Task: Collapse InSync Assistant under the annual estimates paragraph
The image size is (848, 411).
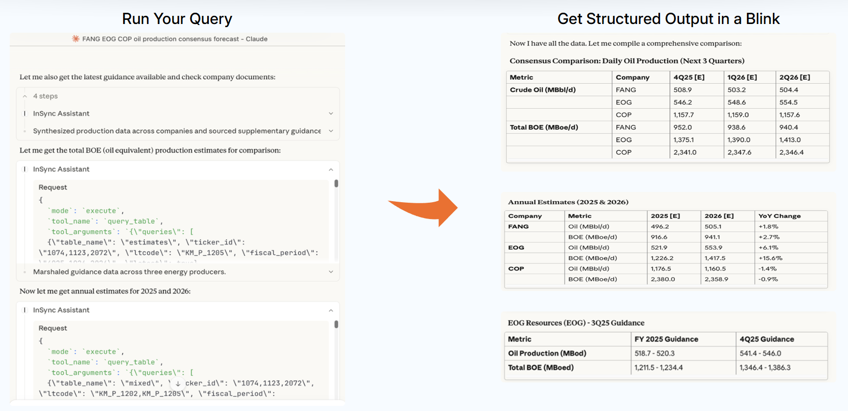Action: click(x=331, y=310)
